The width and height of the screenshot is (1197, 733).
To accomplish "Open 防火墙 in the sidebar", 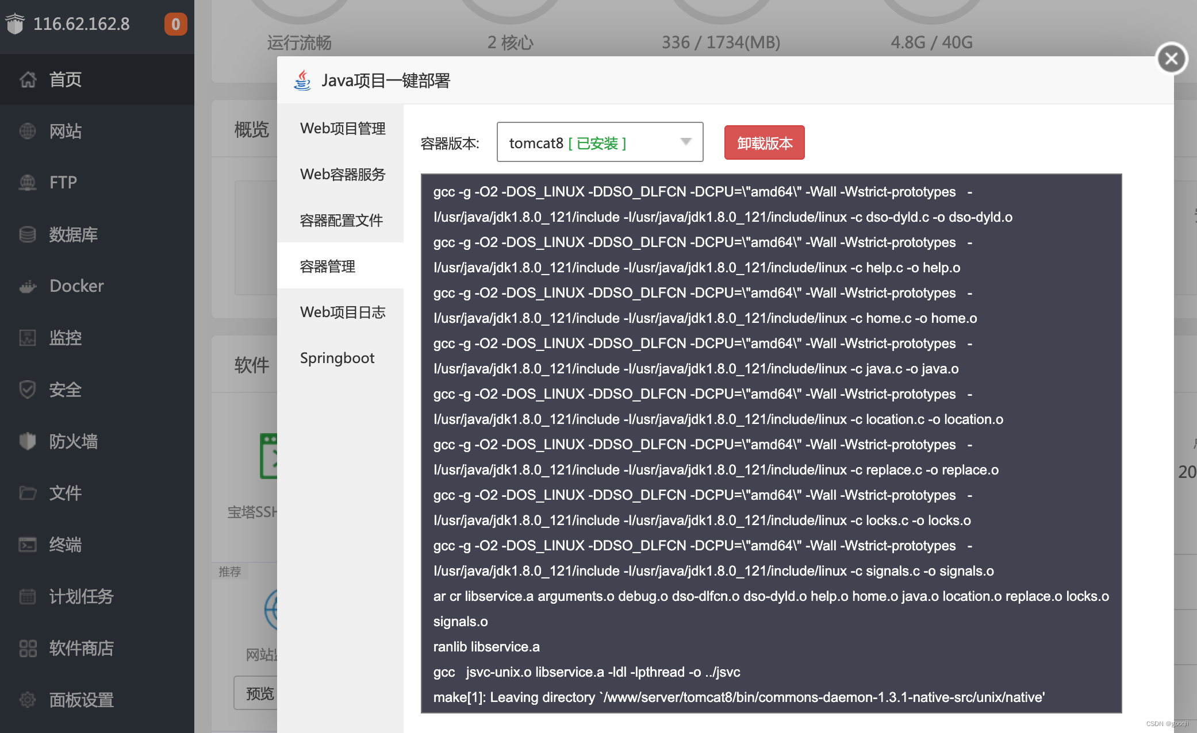I will click(x=97, y=441).
